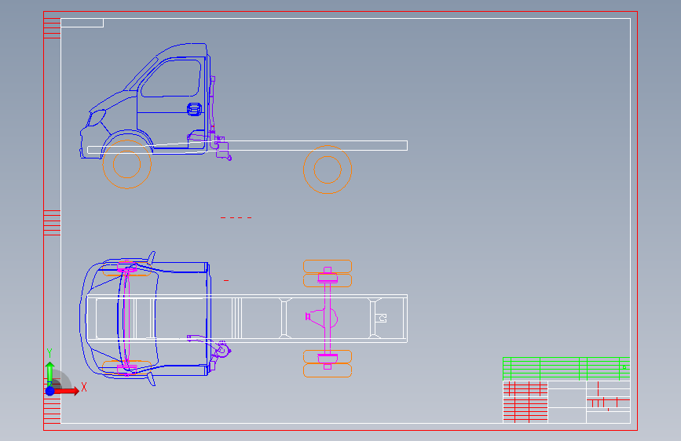
Task: Select the rear wheel in side view
Action: (328, 169)
